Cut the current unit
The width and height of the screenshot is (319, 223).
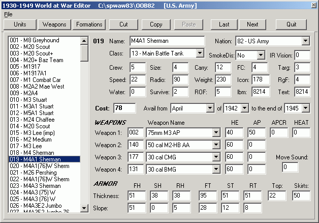click(123, 24)
